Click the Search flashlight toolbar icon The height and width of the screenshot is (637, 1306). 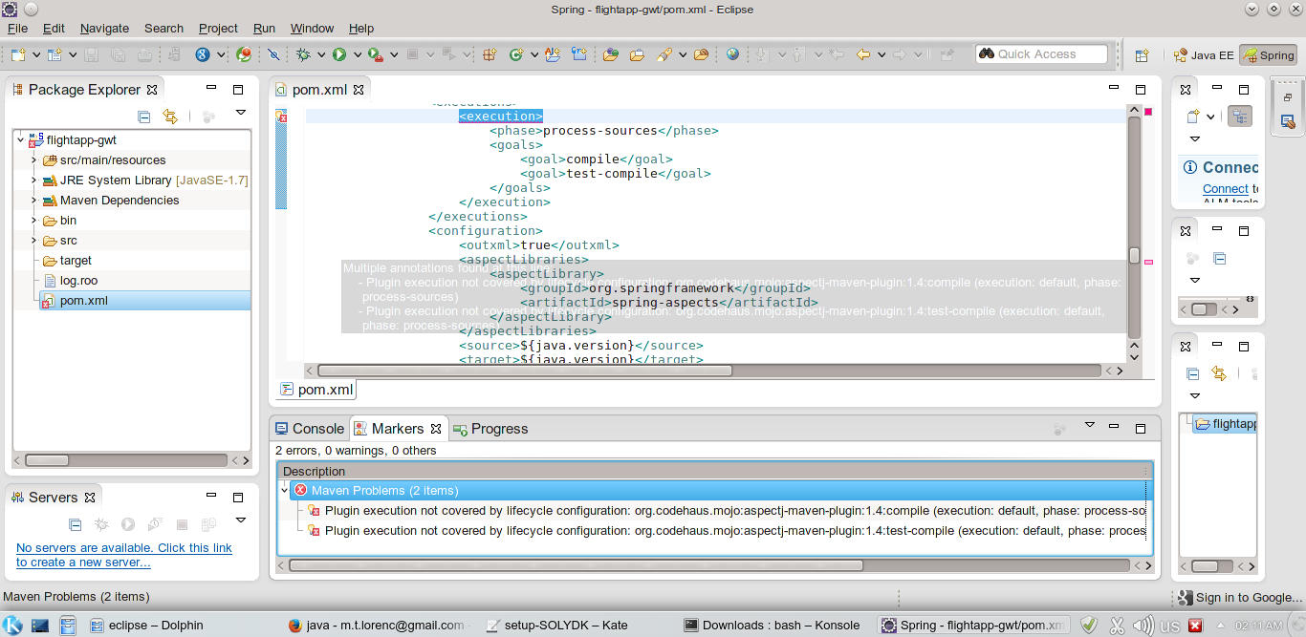665,54
